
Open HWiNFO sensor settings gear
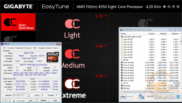coord(171,96)
